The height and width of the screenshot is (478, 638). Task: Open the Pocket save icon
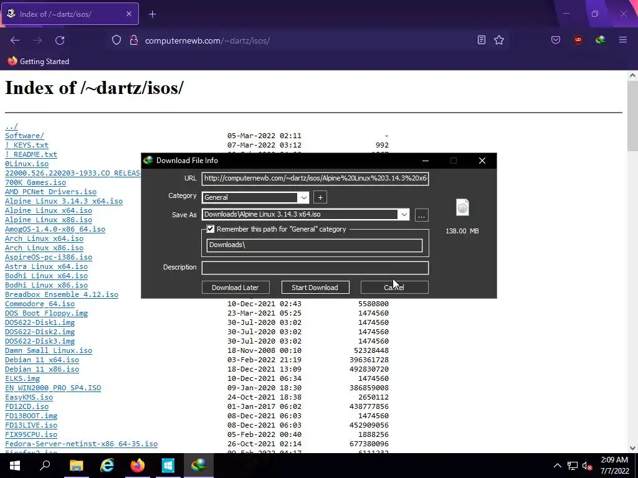point(556,40)
